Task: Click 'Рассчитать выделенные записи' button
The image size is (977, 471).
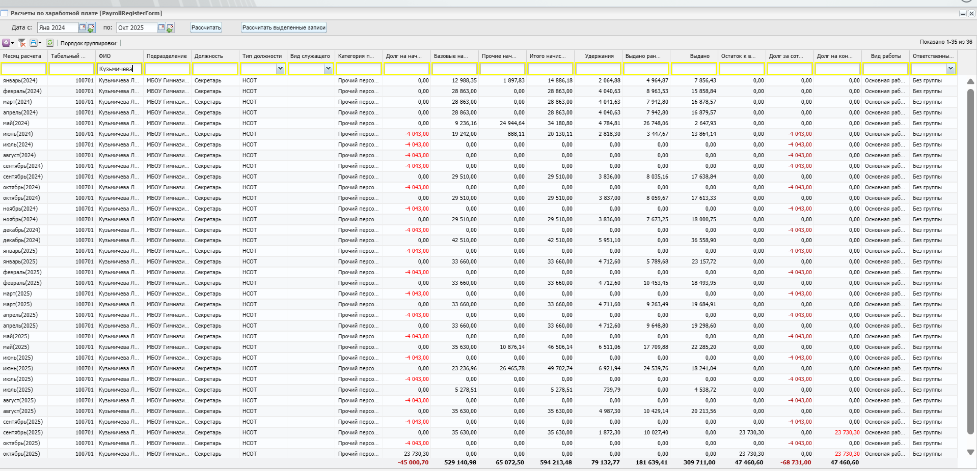Action: click(284, 28)
